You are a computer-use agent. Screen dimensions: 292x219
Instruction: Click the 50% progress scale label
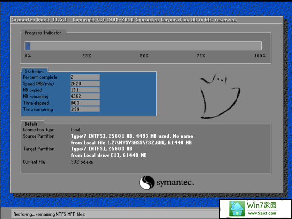pos(144,55)
